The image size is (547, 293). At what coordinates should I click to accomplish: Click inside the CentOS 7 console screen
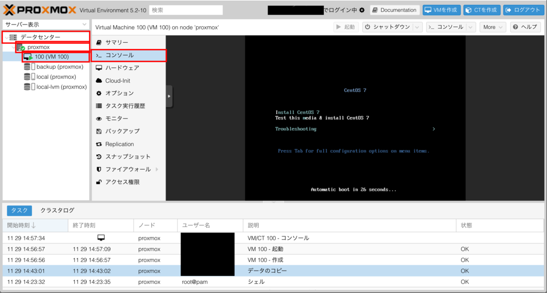point(355,118)
